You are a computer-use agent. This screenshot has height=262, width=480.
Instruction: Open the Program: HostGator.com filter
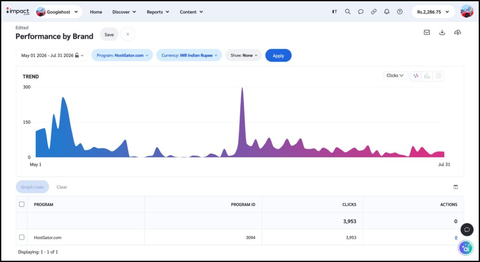point(122,55)
